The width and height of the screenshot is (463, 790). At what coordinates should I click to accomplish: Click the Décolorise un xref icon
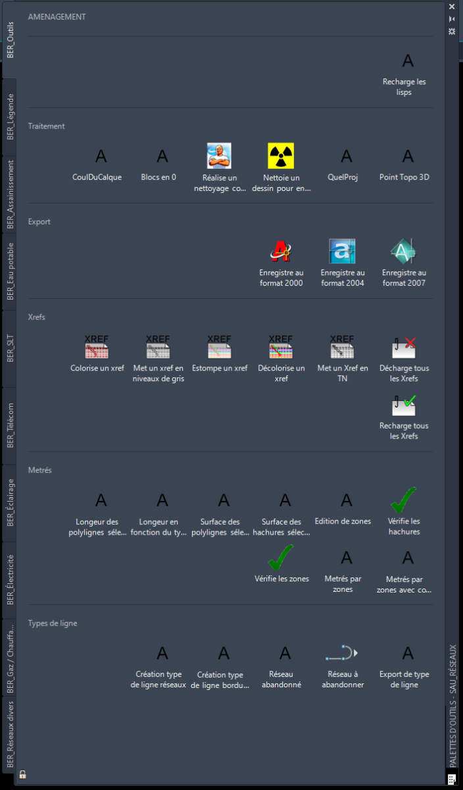(x=281, y=347)
